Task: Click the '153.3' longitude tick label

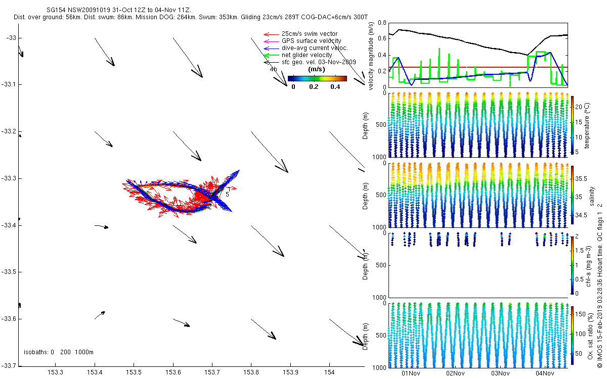Action: click(x=55, y=373)
